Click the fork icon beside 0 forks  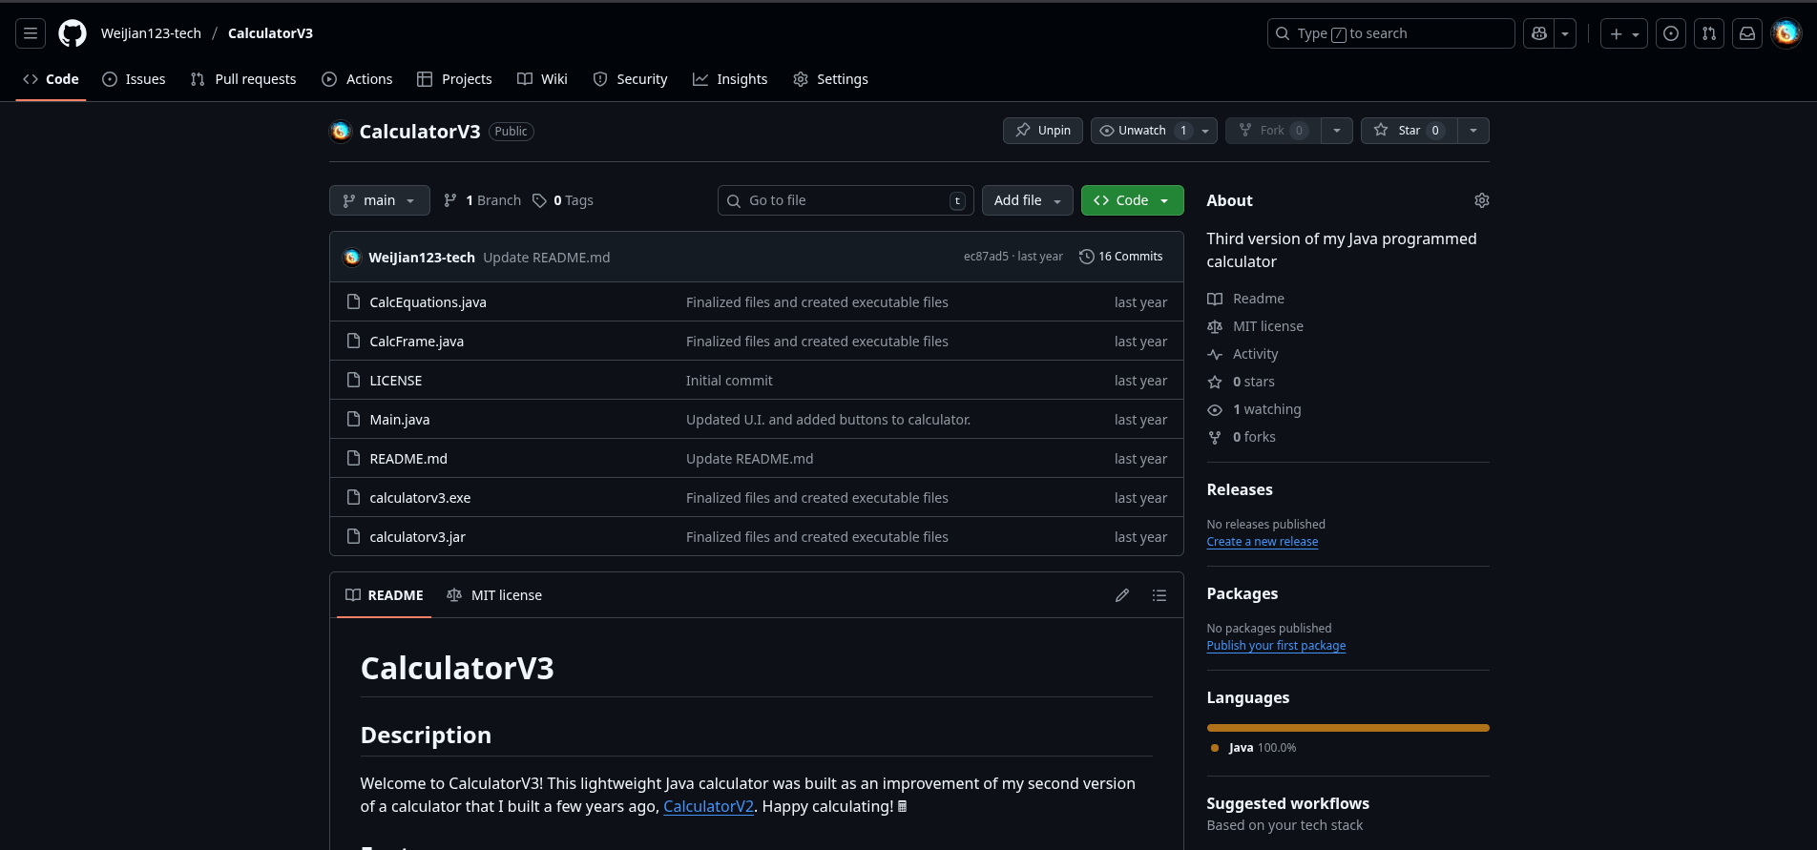coord(1215,437)
